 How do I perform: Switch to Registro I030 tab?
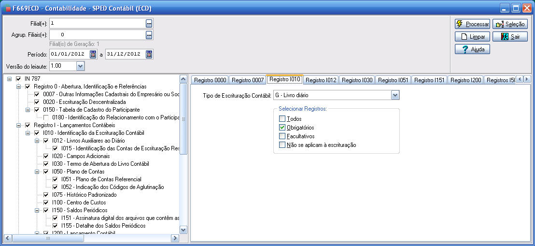coord(357,80)
